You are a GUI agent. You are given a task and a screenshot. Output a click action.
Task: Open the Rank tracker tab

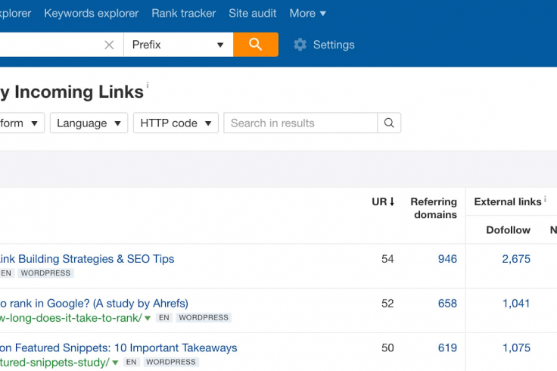(x=184, y=14)
